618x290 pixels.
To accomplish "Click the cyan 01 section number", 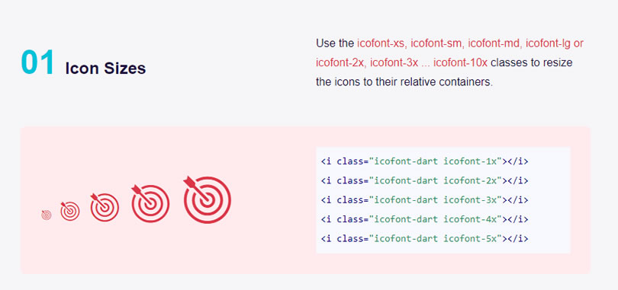I will (37, 63).
